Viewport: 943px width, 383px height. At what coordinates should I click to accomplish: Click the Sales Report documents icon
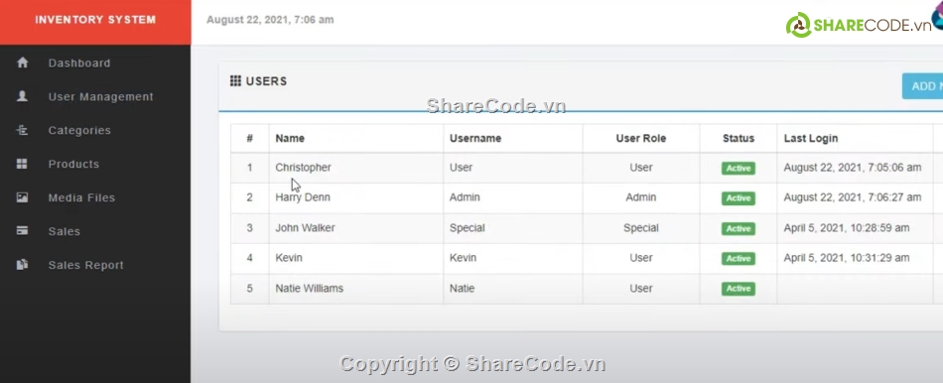tap(22, 265)
